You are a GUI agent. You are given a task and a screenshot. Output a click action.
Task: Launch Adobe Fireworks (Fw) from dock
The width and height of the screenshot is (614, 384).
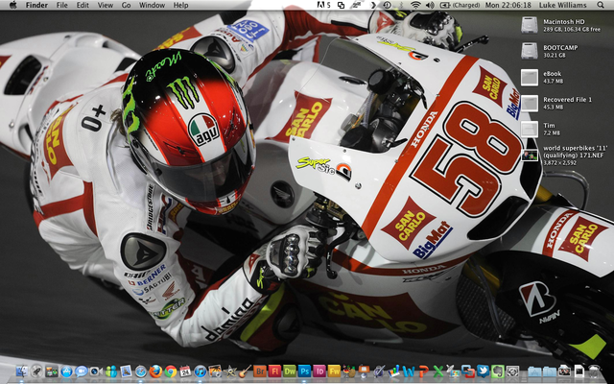click(x=334, y=371)
